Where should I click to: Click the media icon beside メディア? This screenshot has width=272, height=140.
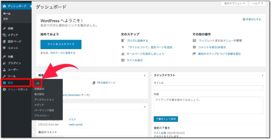pyautogui.click(x=4, y=35)
